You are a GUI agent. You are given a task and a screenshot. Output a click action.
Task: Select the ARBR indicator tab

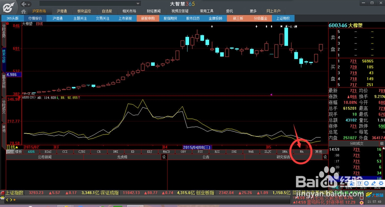31,152
